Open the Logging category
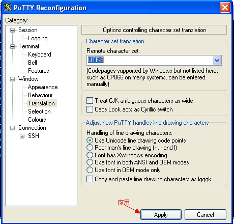234x224 pixels. pyautogui.click(x=38, y=38)
